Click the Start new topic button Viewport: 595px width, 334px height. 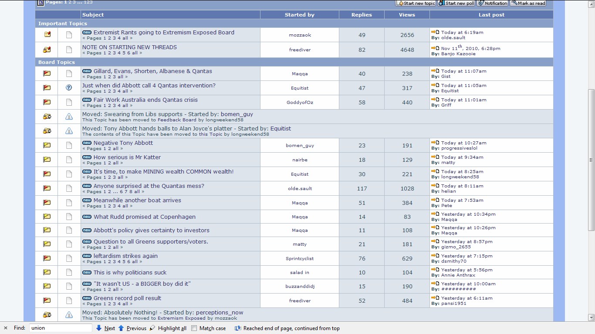416,3
